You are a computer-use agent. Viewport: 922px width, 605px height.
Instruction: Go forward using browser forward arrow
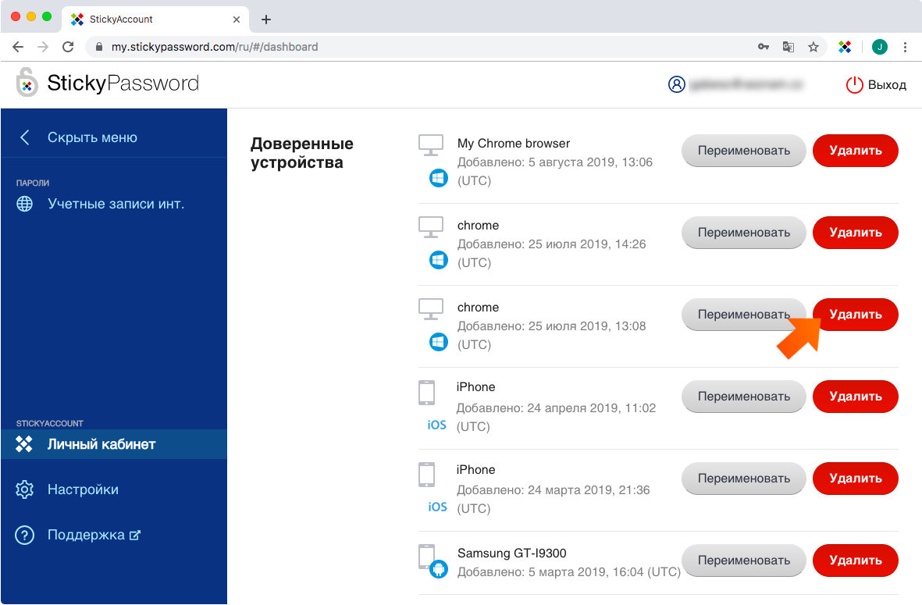(43, 47)
